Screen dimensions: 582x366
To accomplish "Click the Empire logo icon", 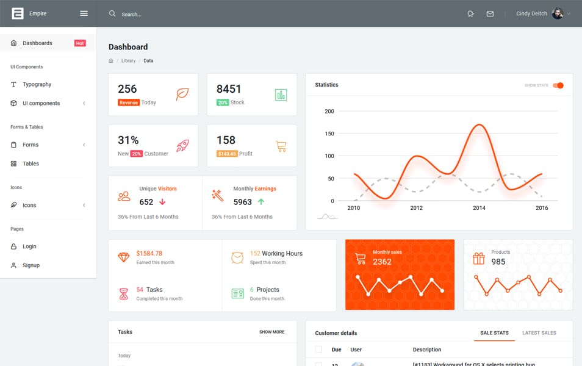I will click(18, 13).
